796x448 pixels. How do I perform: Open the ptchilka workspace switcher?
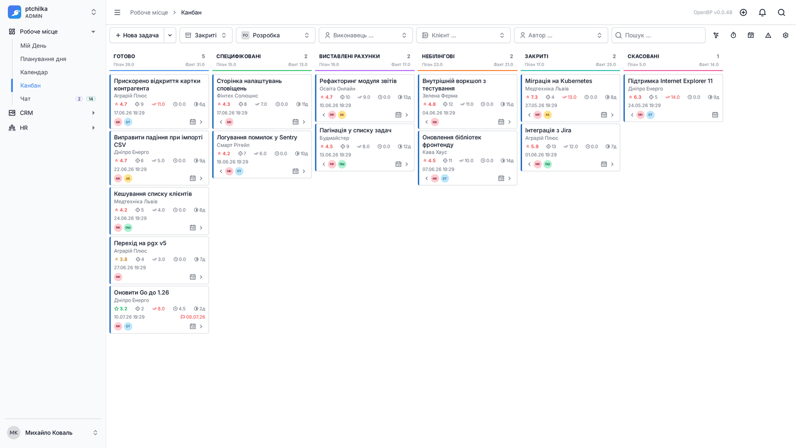click(x=53, y=12)
